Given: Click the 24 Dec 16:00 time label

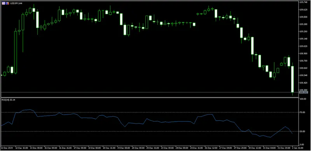Looking at the screenshot, I should tap(197, 148).
